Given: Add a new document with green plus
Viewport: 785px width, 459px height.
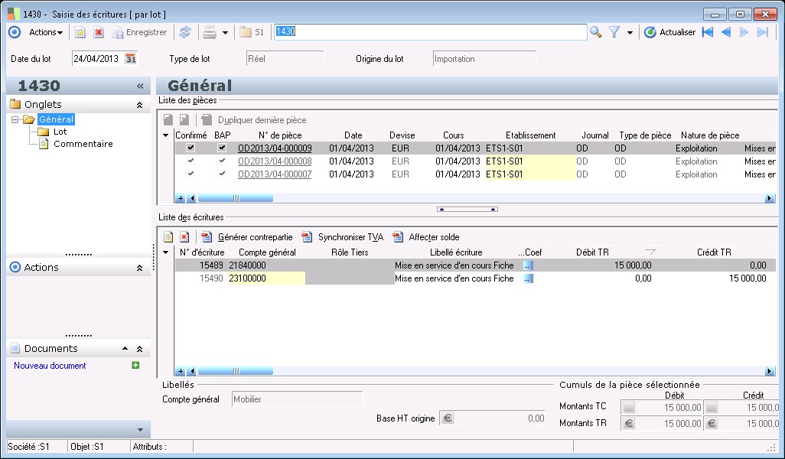Looking at the screenshot, I should tap(135, 366).
